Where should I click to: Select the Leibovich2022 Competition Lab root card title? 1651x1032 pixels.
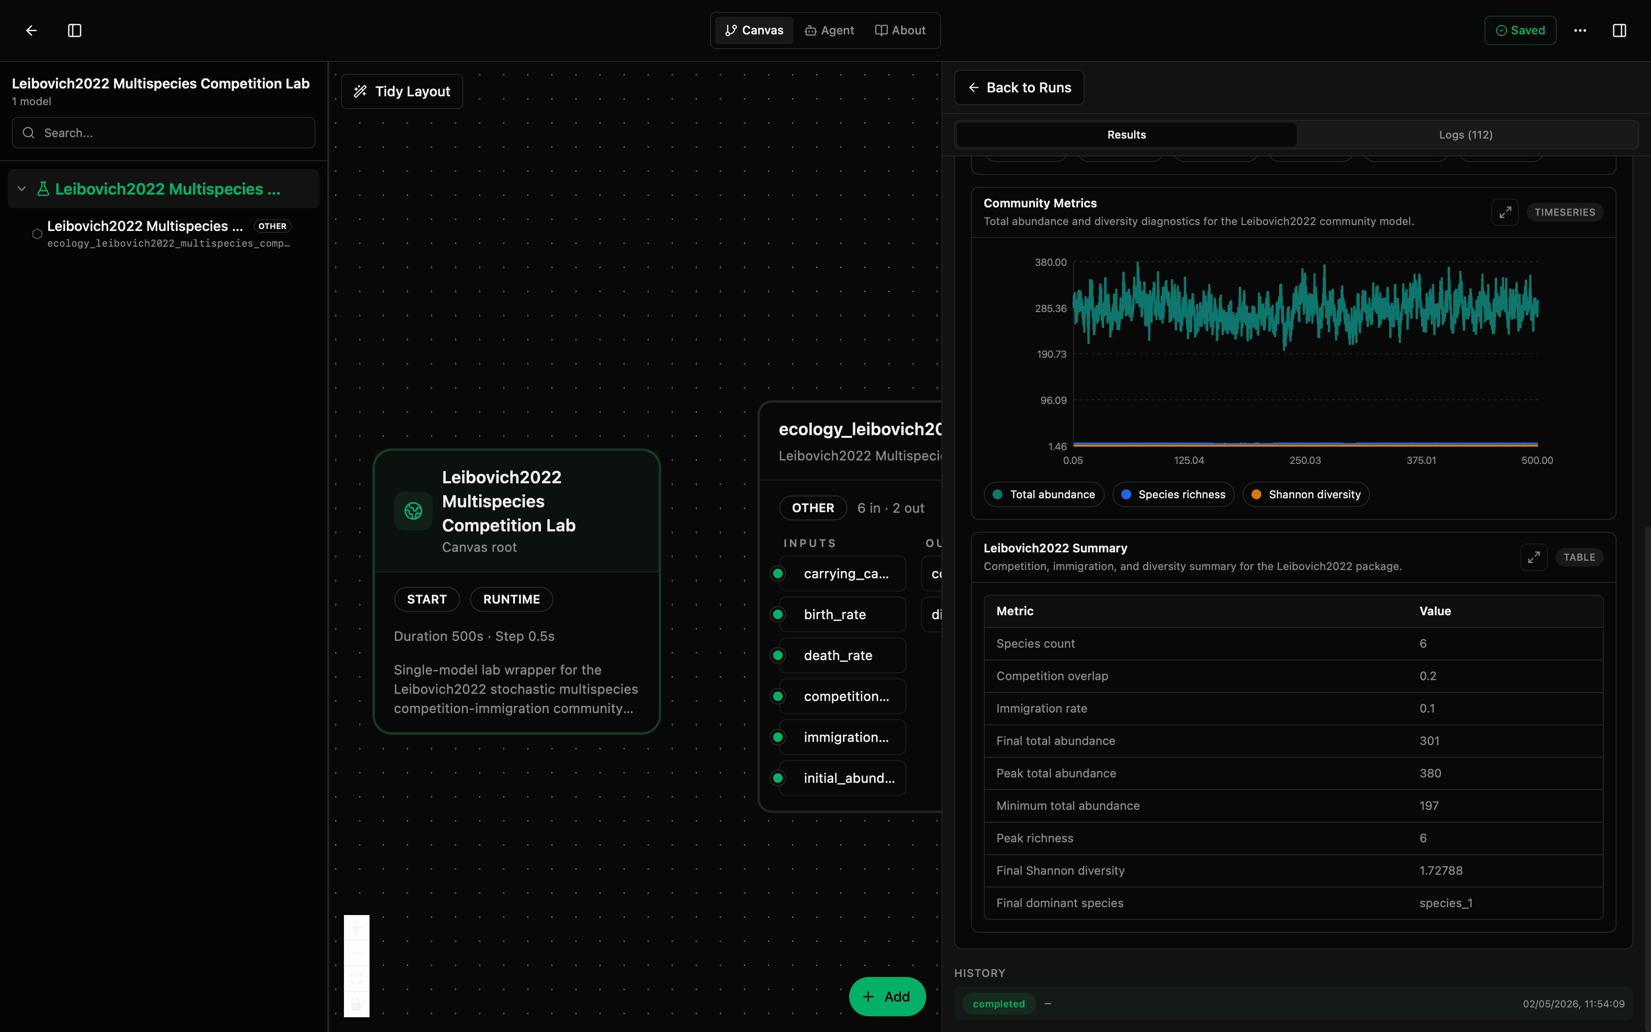pos(508,501)
